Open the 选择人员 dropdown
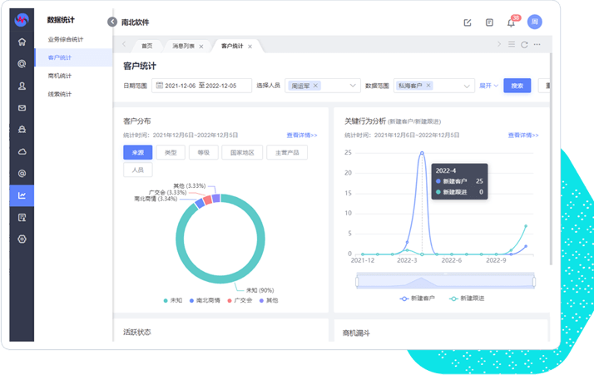The height and width of the screenshot is (375, 594). 322,86
